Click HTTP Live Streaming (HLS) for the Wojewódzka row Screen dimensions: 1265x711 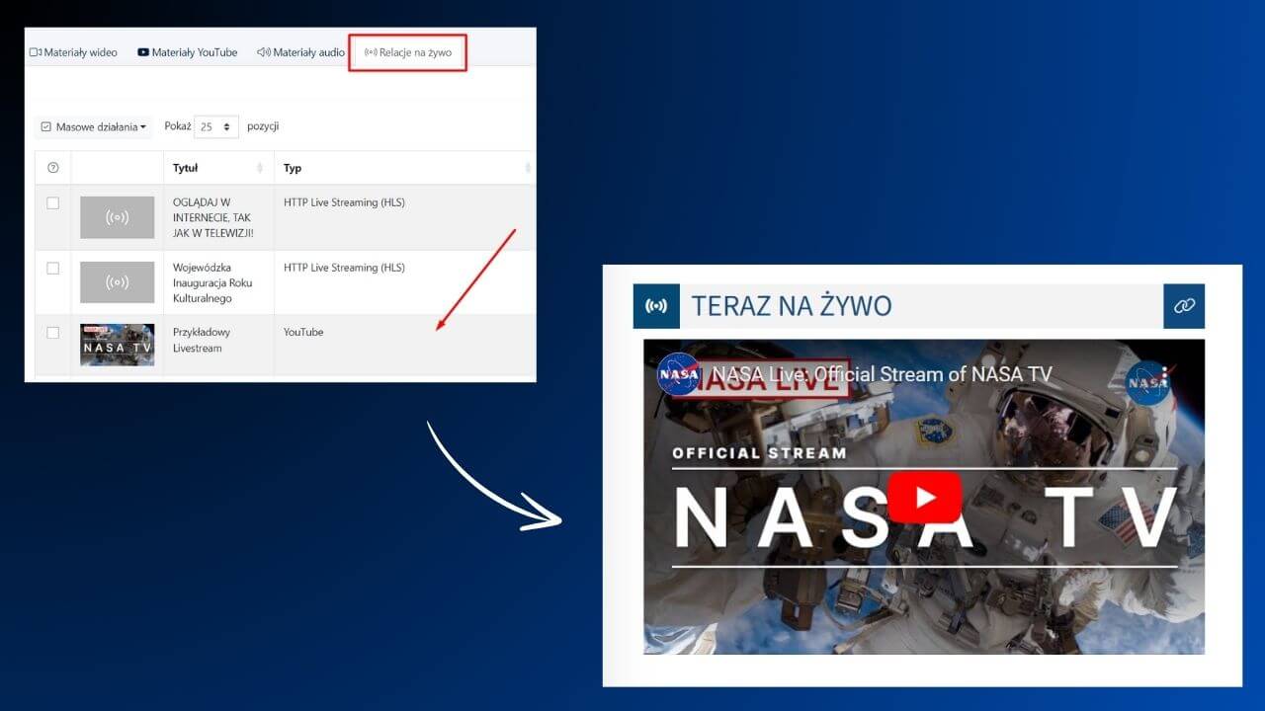point(344,268)
